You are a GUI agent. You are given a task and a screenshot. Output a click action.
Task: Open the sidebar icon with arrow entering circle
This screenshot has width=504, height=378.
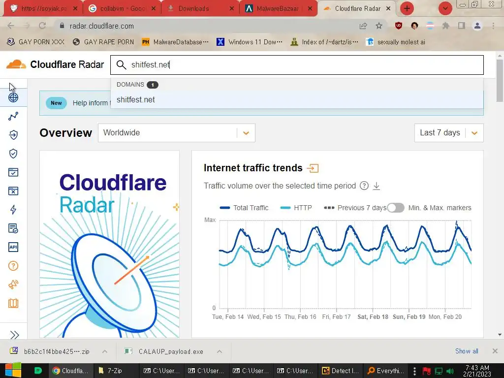click(13, 135)
